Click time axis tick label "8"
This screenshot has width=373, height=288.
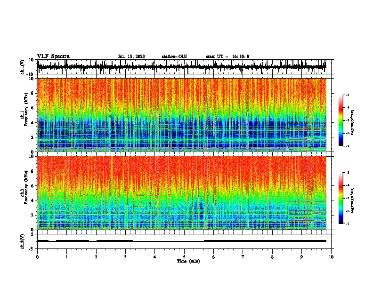coord(272,257)
